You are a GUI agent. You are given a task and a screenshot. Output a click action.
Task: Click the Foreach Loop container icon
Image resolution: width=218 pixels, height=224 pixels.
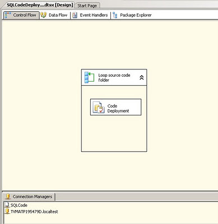(90, 77)
